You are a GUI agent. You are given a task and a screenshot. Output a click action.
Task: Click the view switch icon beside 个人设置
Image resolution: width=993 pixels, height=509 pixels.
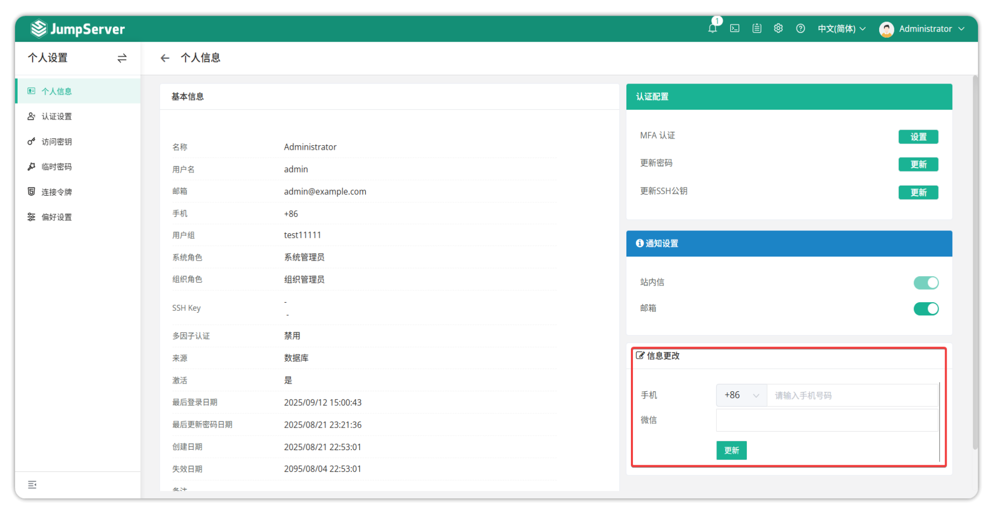point(122,58)
